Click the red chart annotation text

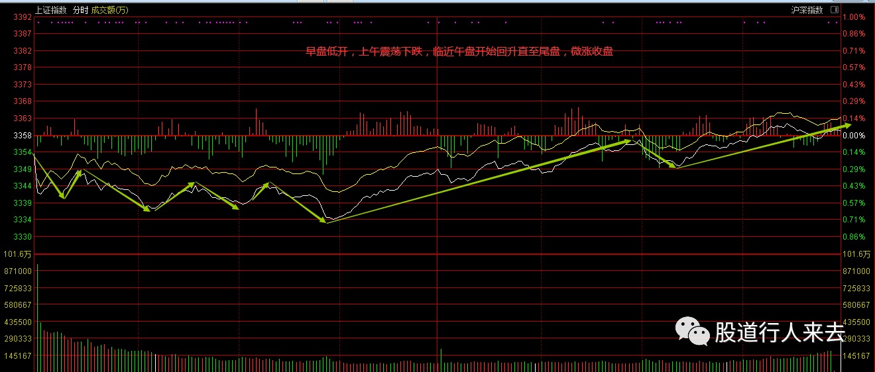pos(459,52)
